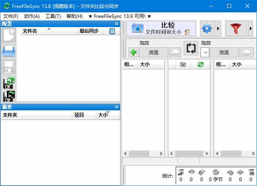Open filter settings via red funnel icon
Screen dimensions: 257x186
point(236,29)
